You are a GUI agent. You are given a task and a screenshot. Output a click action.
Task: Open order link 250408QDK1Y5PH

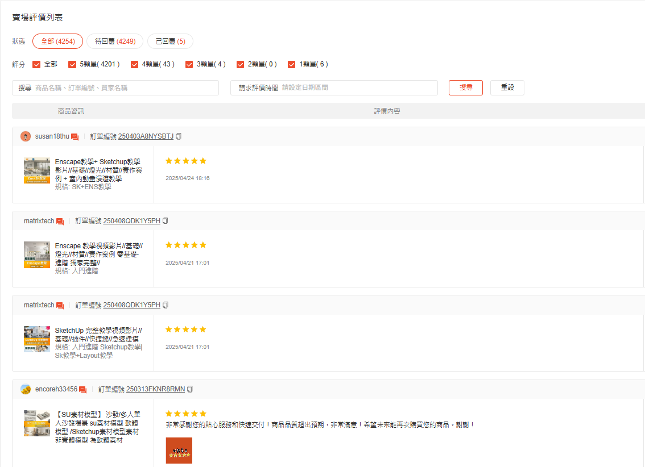(132, 220)
